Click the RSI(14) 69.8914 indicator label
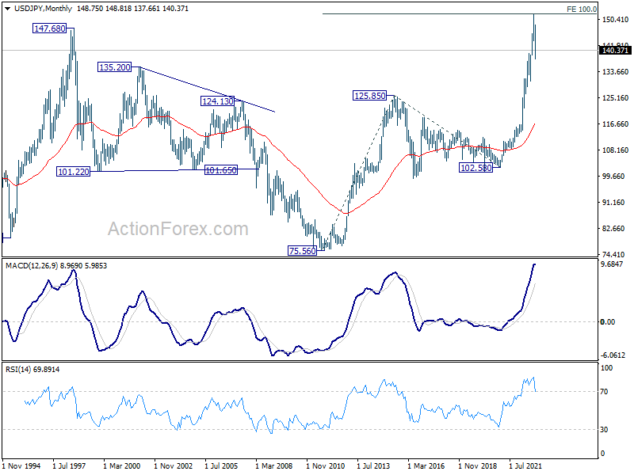Viewport: 634px width, 475px height. (x=32, y=369)
